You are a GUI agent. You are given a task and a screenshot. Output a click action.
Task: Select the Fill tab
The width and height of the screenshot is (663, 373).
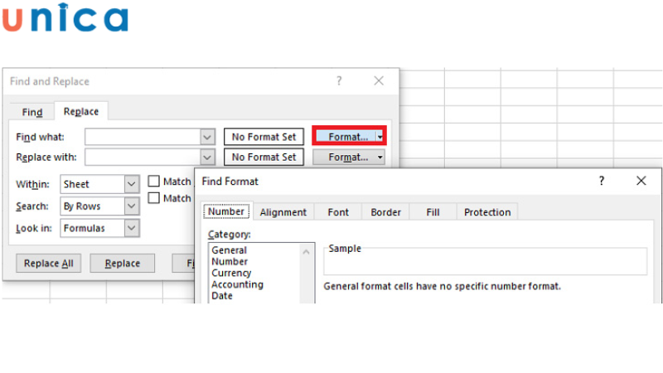point(433,212)
